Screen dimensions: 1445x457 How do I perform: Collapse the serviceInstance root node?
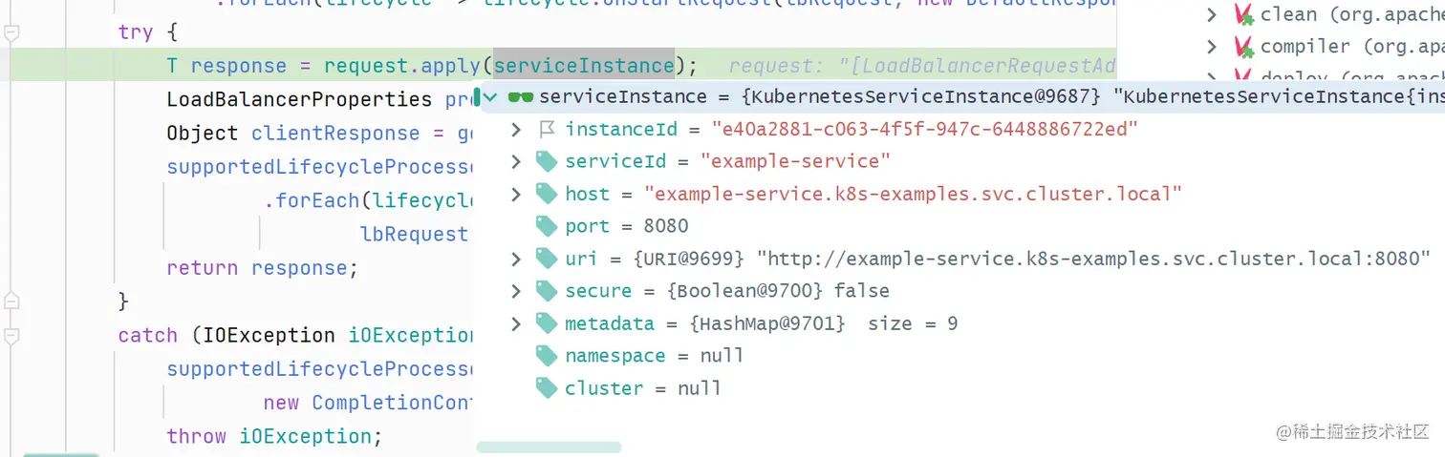(490, 97)
